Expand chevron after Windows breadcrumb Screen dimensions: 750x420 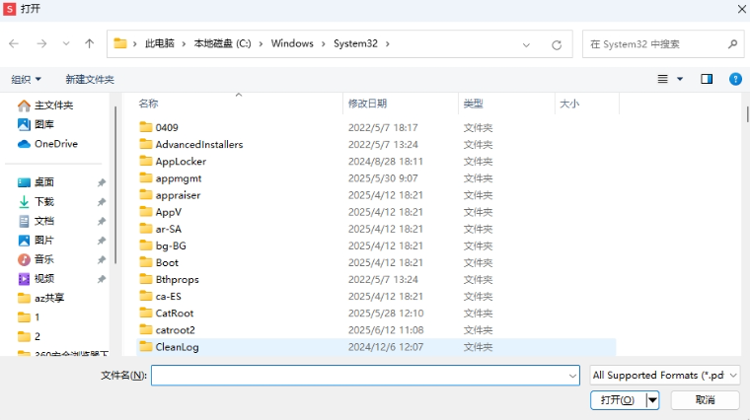pos(324,44)
